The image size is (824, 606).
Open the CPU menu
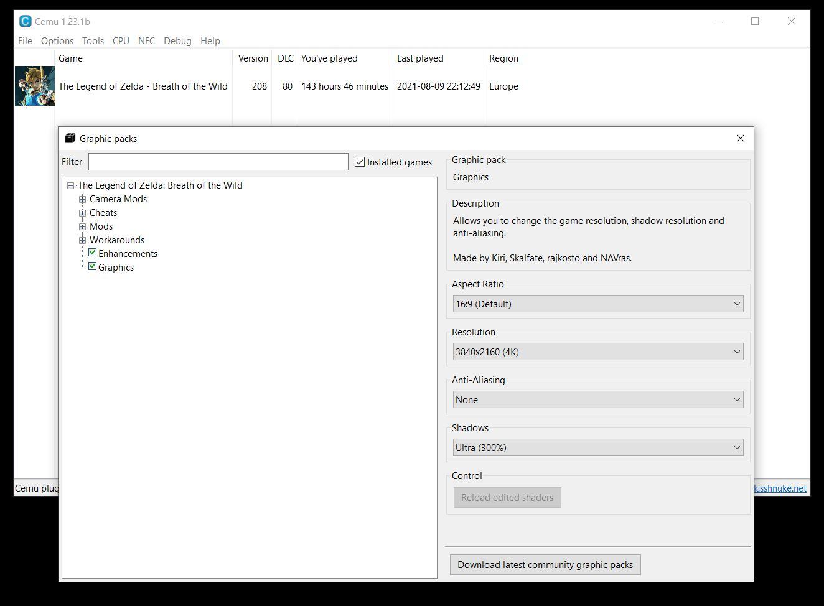[121, 40]
